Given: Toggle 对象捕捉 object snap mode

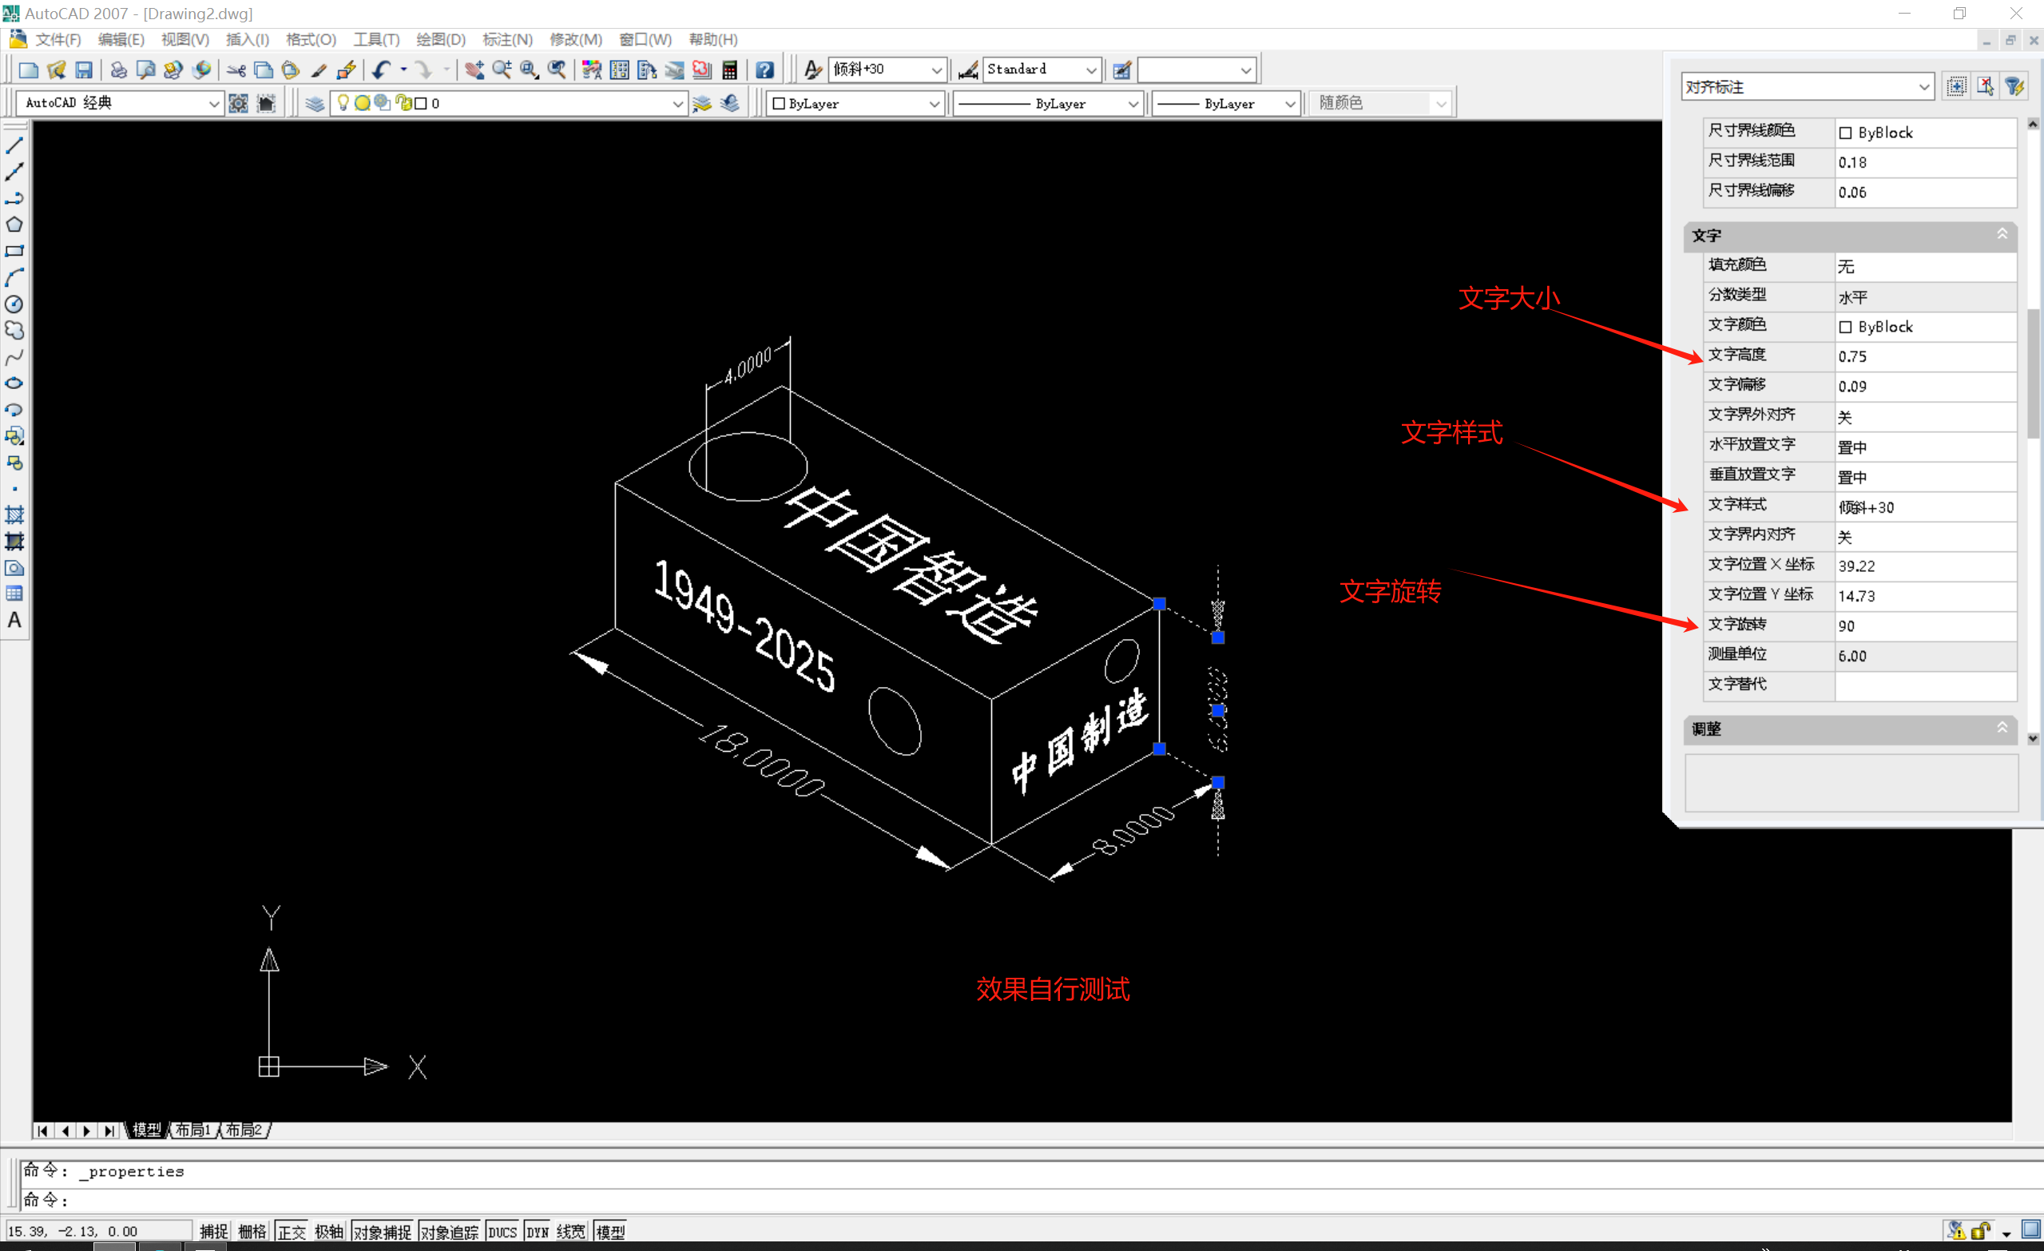Looking at the screenshot, I should tap(383, 1231).
